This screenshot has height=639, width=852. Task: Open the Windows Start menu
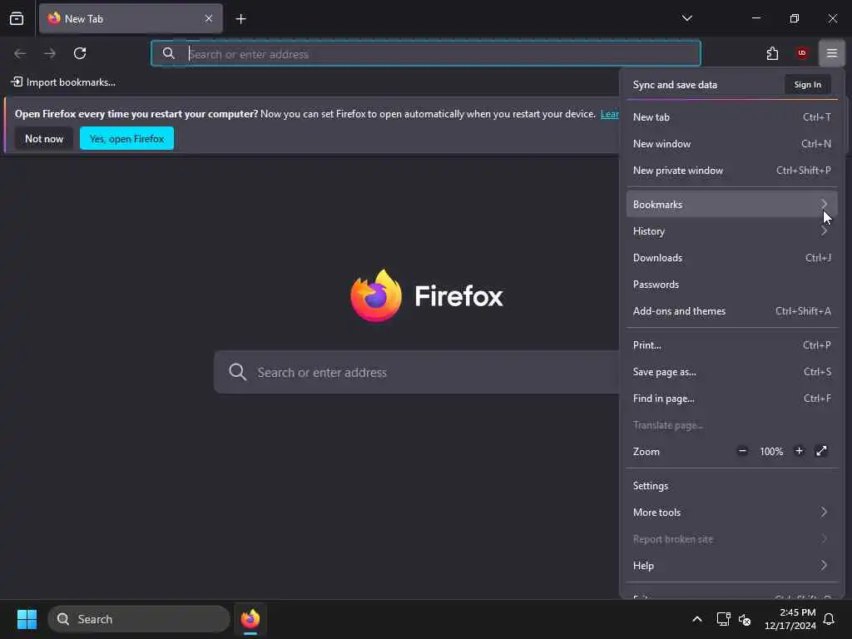[27, 619]
